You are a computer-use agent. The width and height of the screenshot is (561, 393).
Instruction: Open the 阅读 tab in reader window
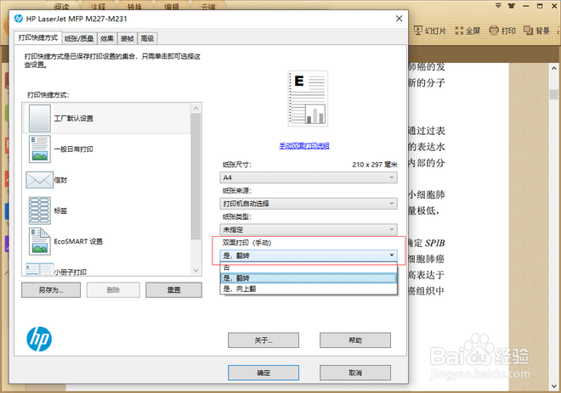coord(61,7)
